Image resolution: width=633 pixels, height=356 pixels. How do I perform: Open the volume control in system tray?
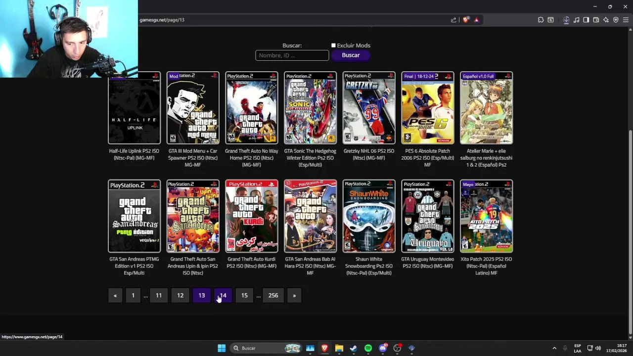click(598, 348)
